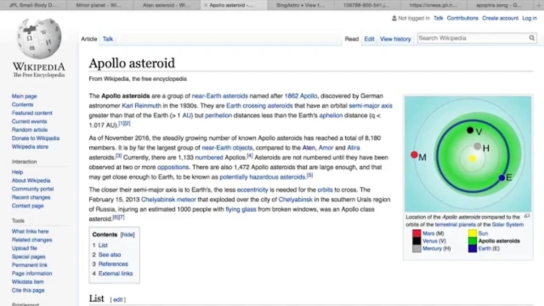
Task: Click the Apollo asteroids green legend swatch
Action: (472, 241)
